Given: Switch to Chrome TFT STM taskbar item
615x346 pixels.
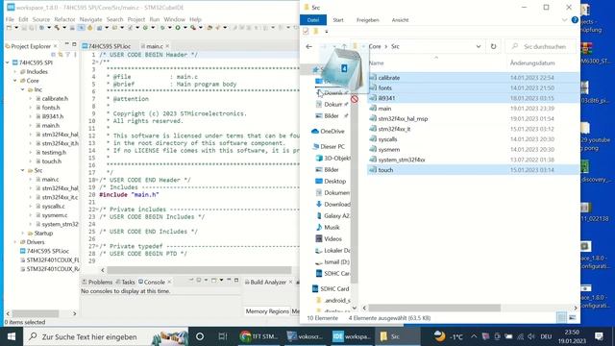Looking at the screenshot, I should point(259,336).
